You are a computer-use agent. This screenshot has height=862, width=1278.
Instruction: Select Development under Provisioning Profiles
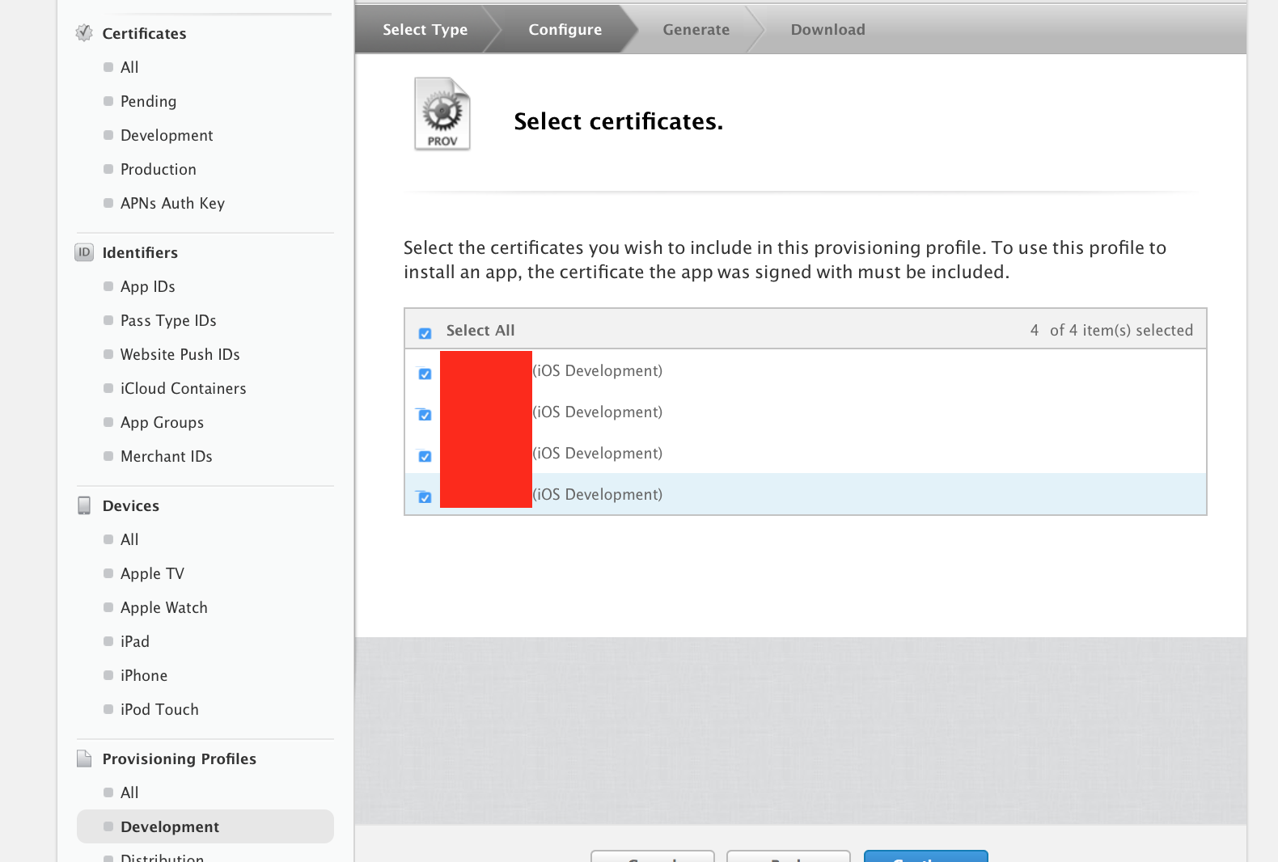(x=169, y=826)
